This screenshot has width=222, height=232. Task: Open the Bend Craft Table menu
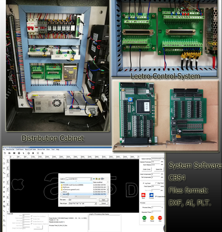31,150
